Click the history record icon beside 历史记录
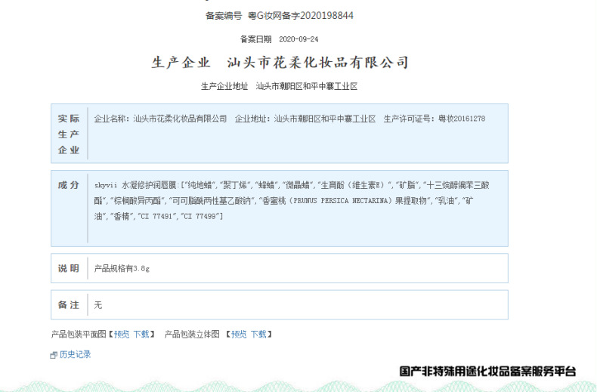 [x=54, y=355]
